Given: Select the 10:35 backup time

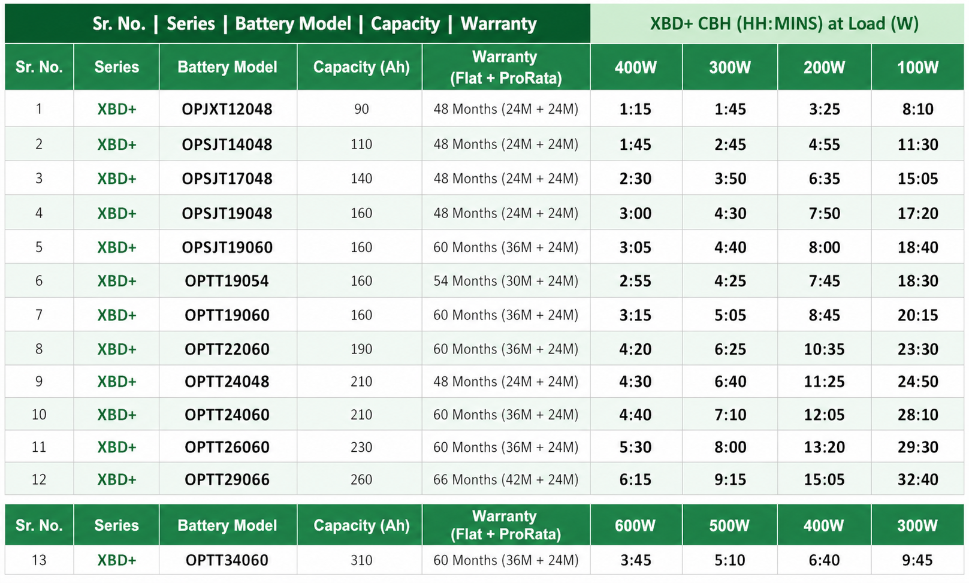Looking at the screenshot, I should coord(824,349).
